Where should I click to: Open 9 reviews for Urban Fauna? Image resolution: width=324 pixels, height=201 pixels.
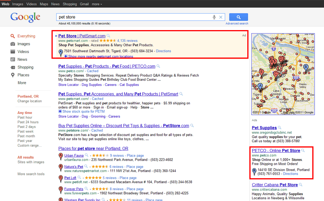pyautogui.click(x=117, y=156)
